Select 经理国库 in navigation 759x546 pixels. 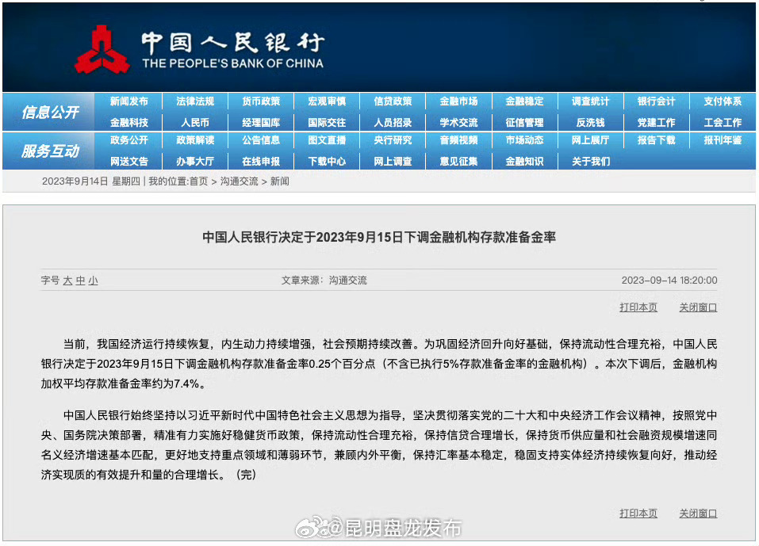(261, 123)
